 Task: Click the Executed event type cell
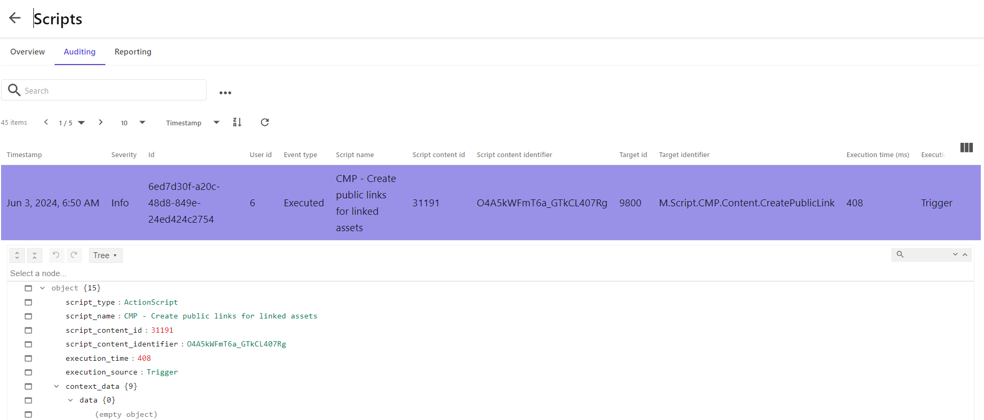coord(304,203)
